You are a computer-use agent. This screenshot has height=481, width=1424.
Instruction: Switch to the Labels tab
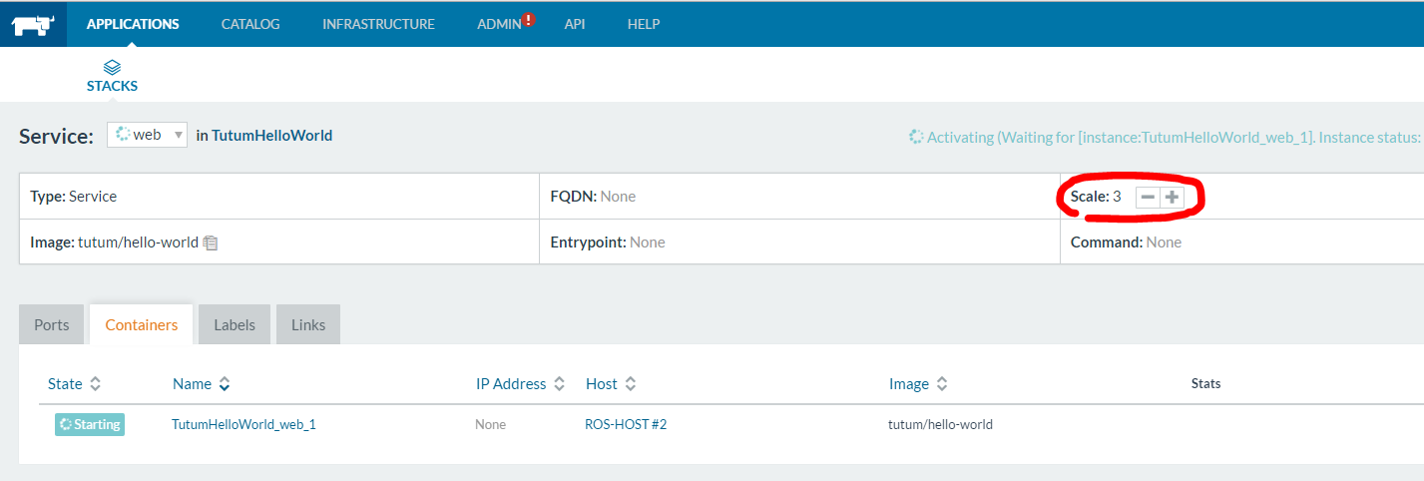(235, 325)
